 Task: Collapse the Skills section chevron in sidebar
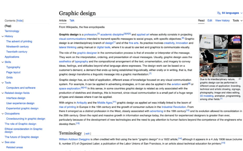click(x=3, y=62)
